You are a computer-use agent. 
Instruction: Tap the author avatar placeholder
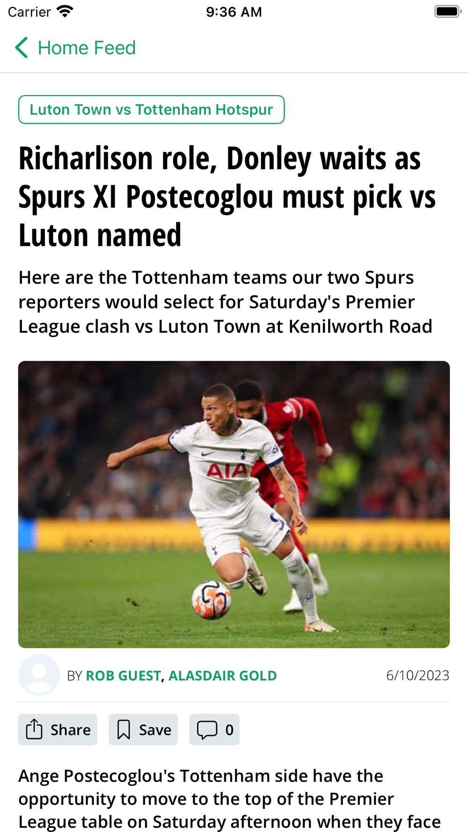(39, 675)
